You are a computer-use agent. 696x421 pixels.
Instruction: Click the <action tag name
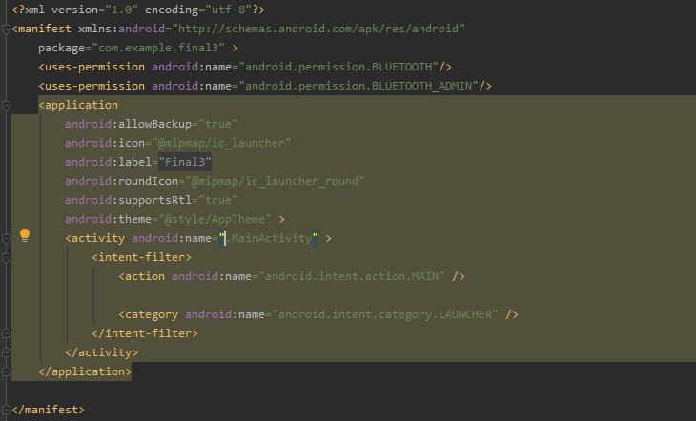tap(142, 276)
